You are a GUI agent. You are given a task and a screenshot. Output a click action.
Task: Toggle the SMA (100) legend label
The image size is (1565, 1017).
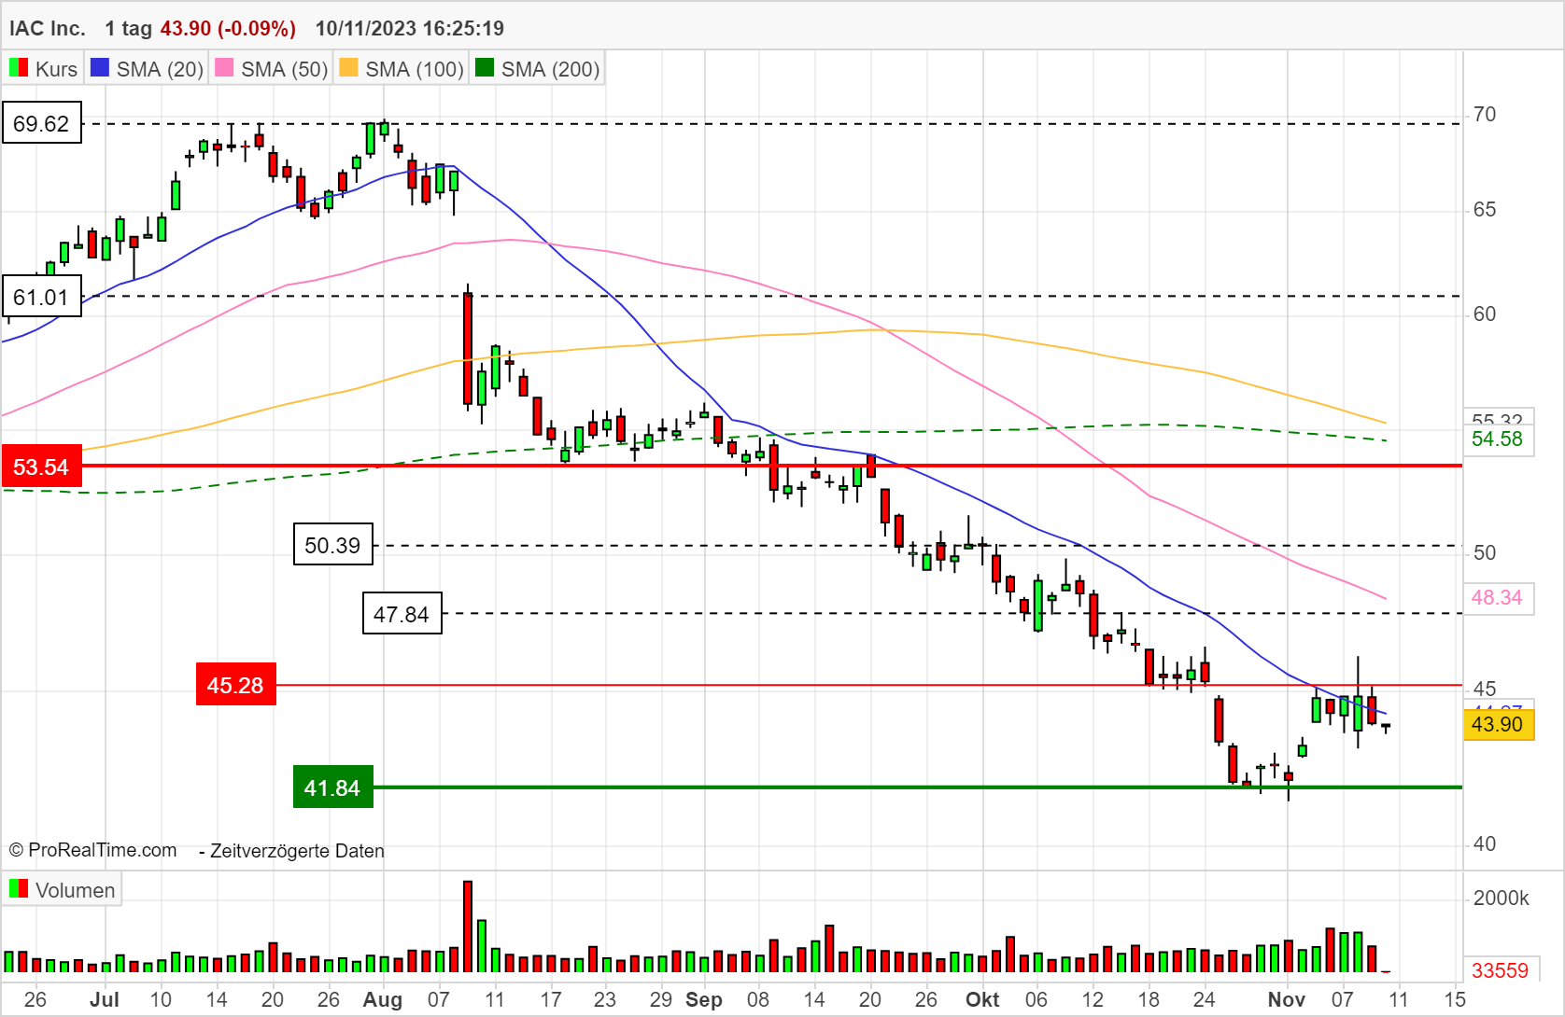click(415, 69)
